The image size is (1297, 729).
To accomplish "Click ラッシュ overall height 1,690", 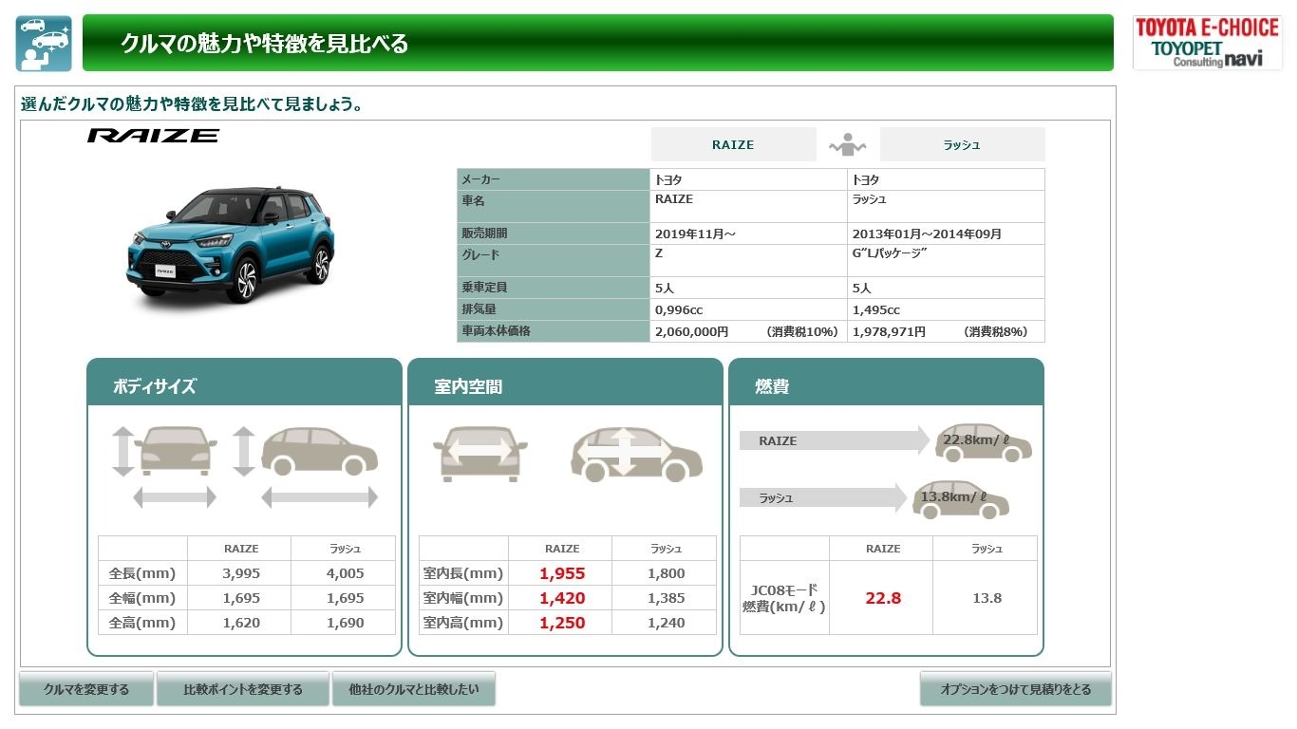I will point(345,623).
